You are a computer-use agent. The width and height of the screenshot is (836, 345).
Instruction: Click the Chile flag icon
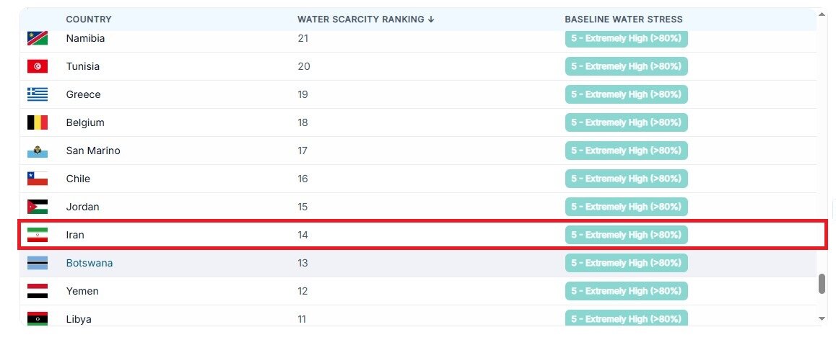[38, 179]
